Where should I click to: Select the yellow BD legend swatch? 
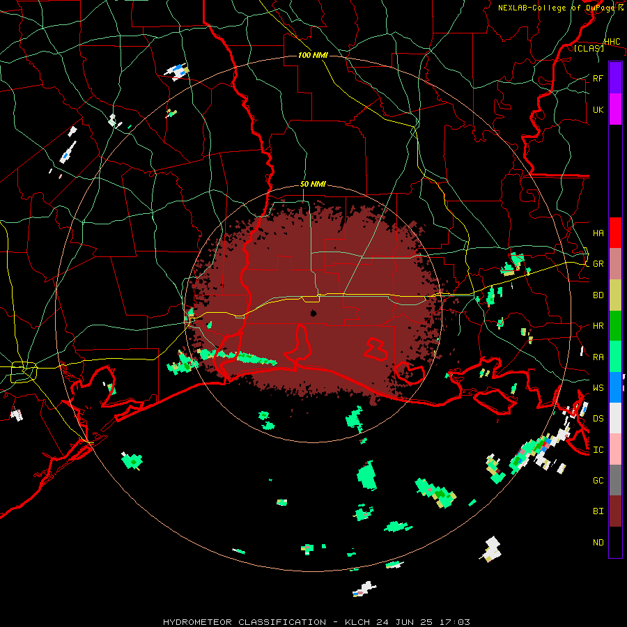[615, 295]
